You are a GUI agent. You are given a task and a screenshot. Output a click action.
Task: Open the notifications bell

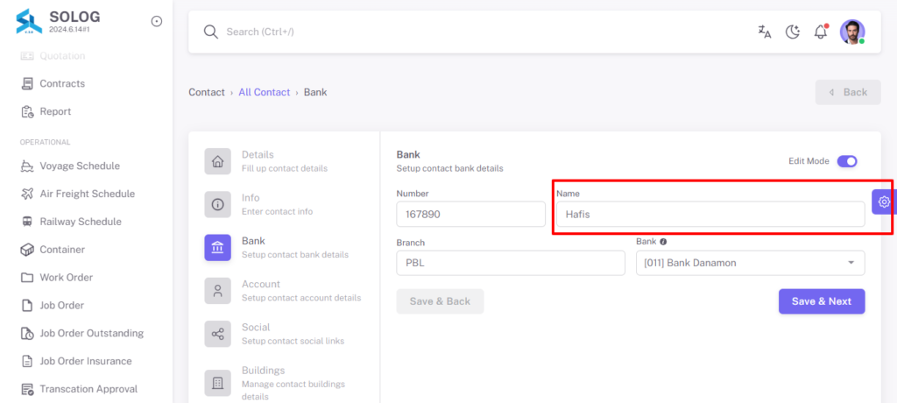coord(821,32)
